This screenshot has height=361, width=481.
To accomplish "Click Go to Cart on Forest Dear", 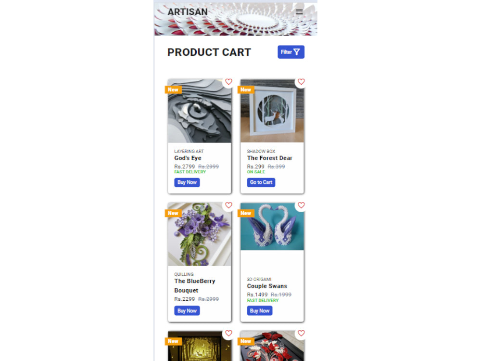I will (x=261, y=182).
